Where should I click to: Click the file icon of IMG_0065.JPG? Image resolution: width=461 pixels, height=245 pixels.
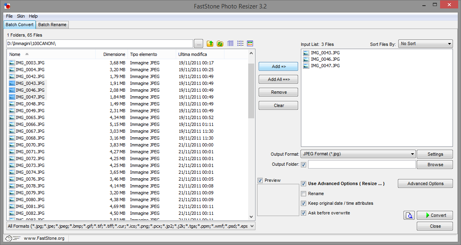click(x=12, y=117)
